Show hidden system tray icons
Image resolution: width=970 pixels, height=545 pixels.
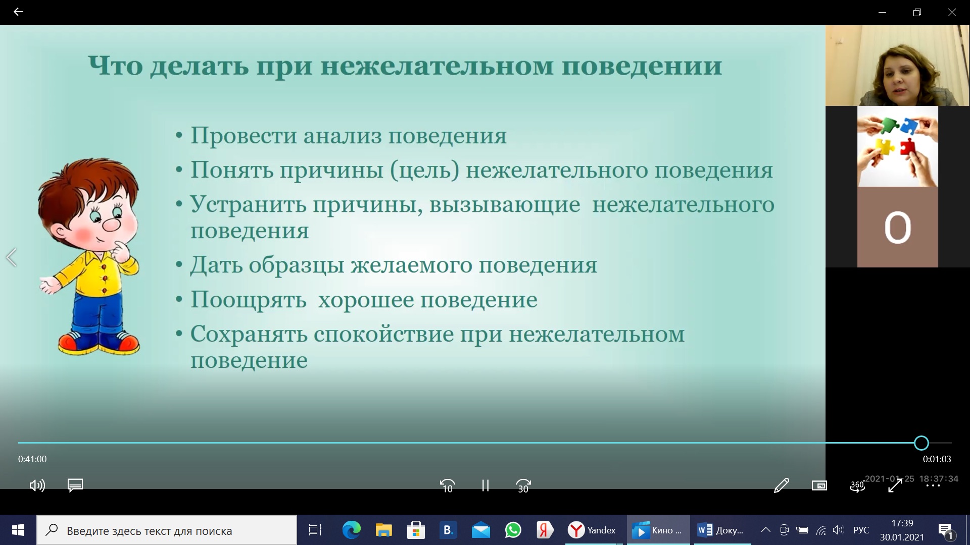pos(766,530)
